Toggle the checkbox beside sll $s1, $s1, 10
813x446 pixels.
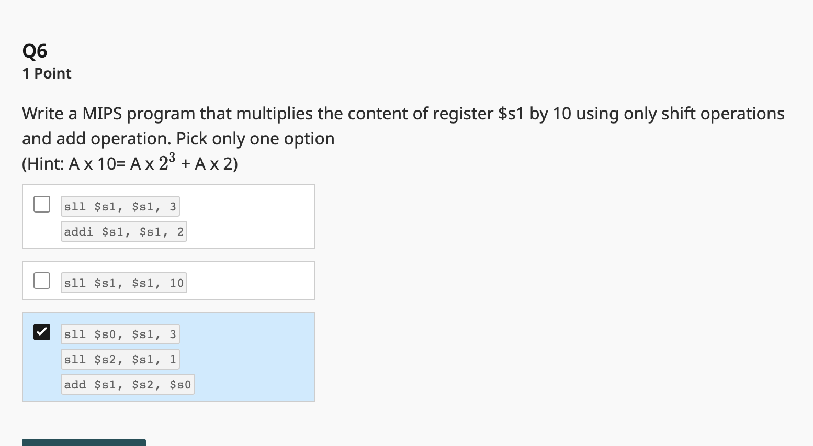pyautogui.click(x=41, y=281)
